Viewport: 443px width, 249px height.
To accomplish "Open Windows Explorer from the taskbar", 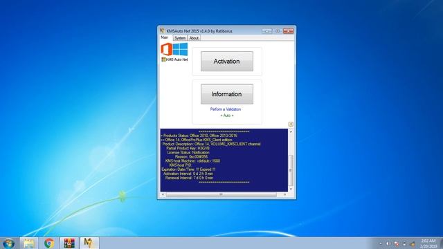I will (x=29, y=243).
